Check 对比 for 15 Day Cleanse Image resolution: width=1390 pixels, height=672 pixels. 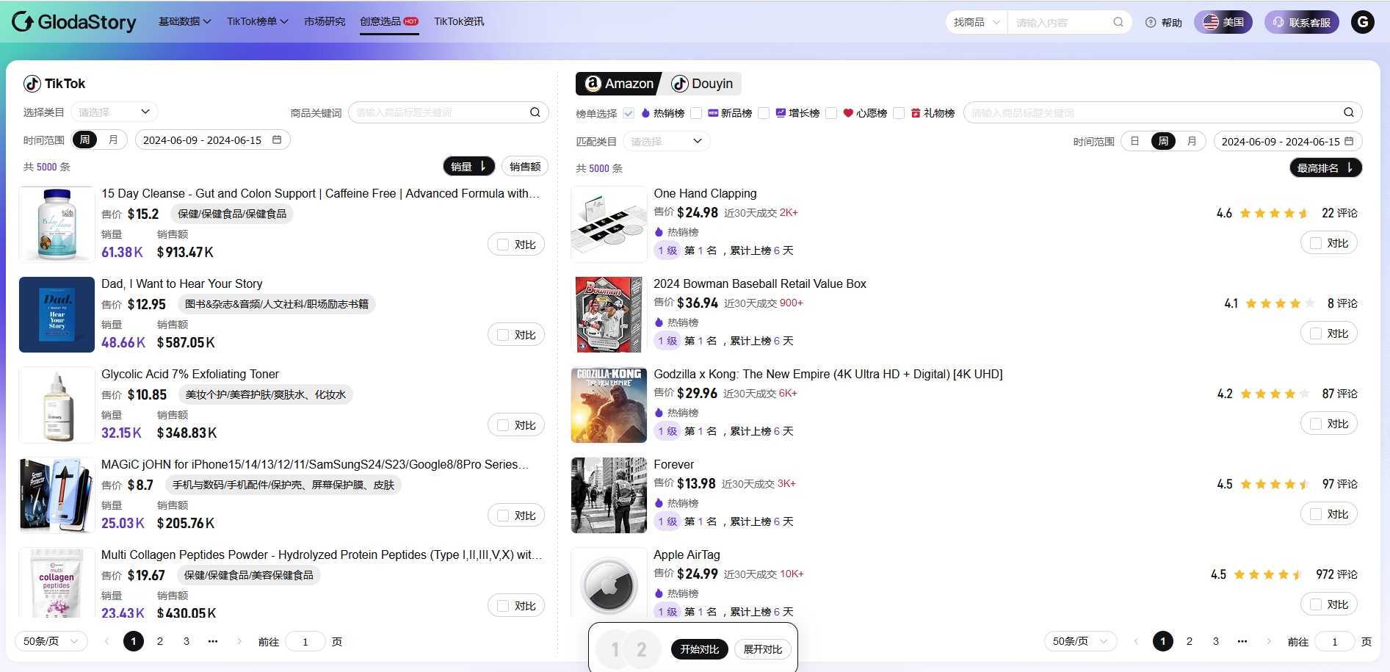pyautogui.click(x=503, y=245)
